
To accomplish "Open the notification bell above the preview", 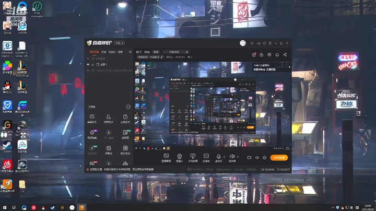I will [x=277, y=55].
